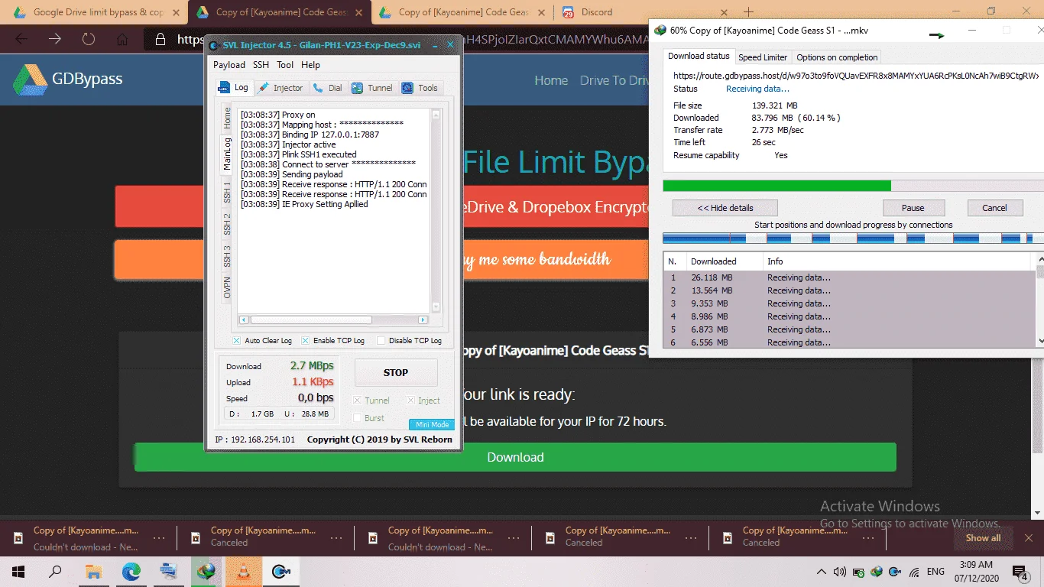Show hidden system tray icons
Screen dimensions: 1044x587
pyautogui.click(x=822, y=571)
